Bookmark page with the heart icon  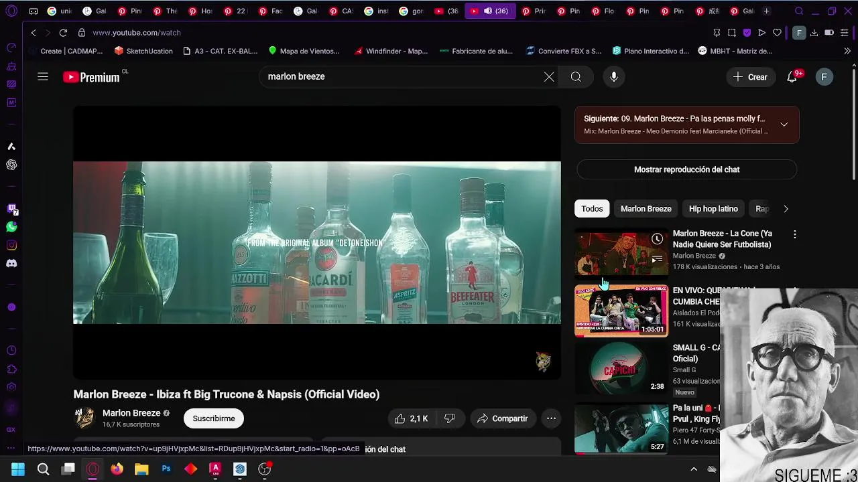(777, 32)
